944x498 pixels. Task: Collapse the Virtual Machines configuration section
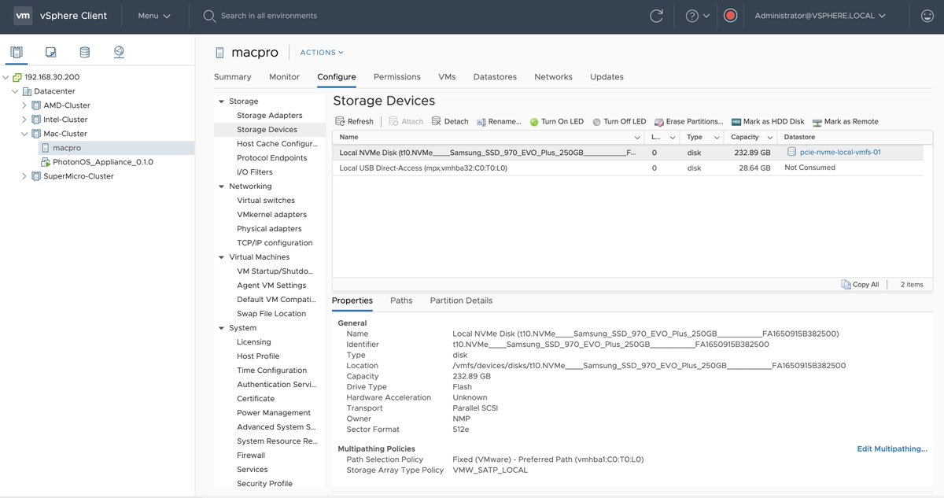221,257
